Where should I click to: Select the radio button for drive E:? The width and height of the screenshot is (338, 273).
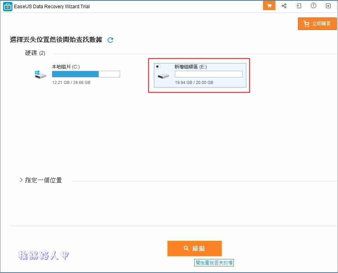[157, 66]
